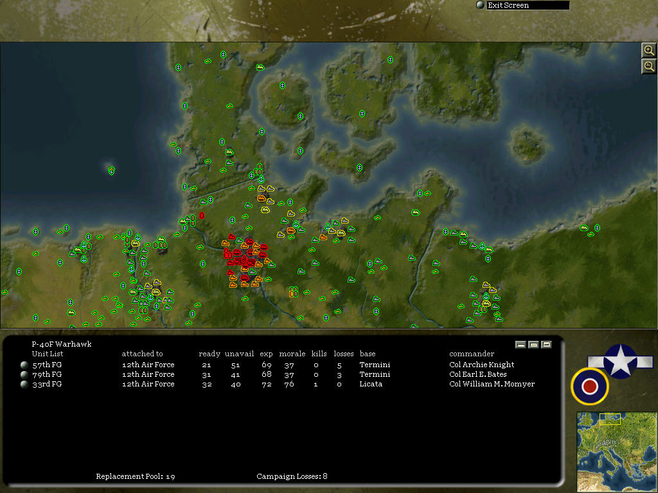Viewport: 658px width, 493px height.
Task: Click the 'exp' column header
Action: tap(266, 354)
